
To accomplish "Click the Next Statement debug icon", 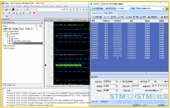I will [23, 13].
